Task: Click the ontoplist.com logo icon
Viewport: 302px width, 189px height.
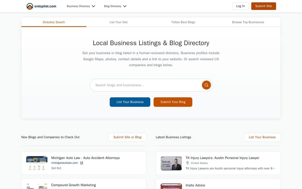Action: [x=30, y=6]
